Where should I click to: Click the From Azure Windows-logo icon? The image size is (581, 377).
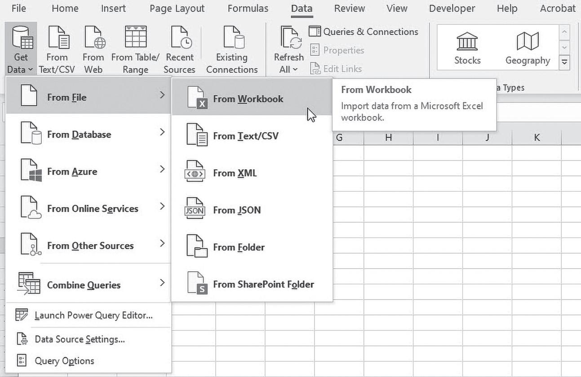[31, 171]
